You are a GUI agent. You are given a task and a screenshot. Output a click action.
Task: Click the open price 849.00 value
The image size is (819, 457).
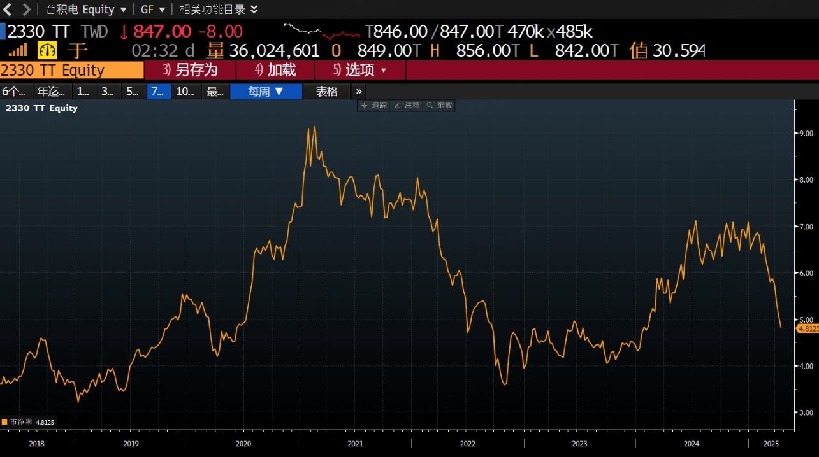[386, 50]
